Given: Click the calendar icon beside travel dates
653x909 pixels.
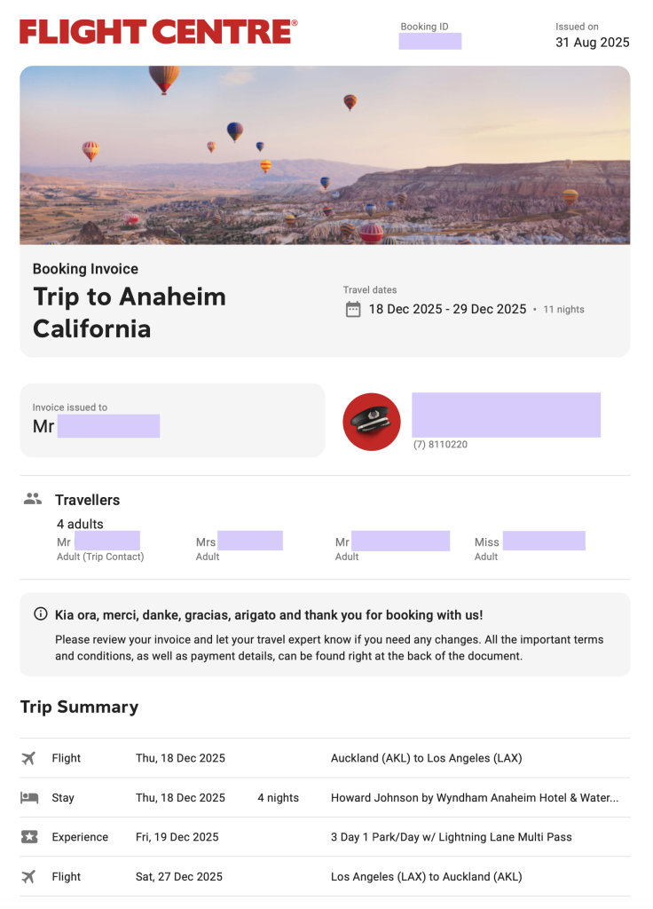Looking at the screenshot, I should tap(353, 309).
